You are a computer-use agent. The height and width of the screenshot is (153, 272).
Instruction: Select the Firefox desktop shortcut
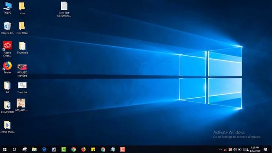7,68
